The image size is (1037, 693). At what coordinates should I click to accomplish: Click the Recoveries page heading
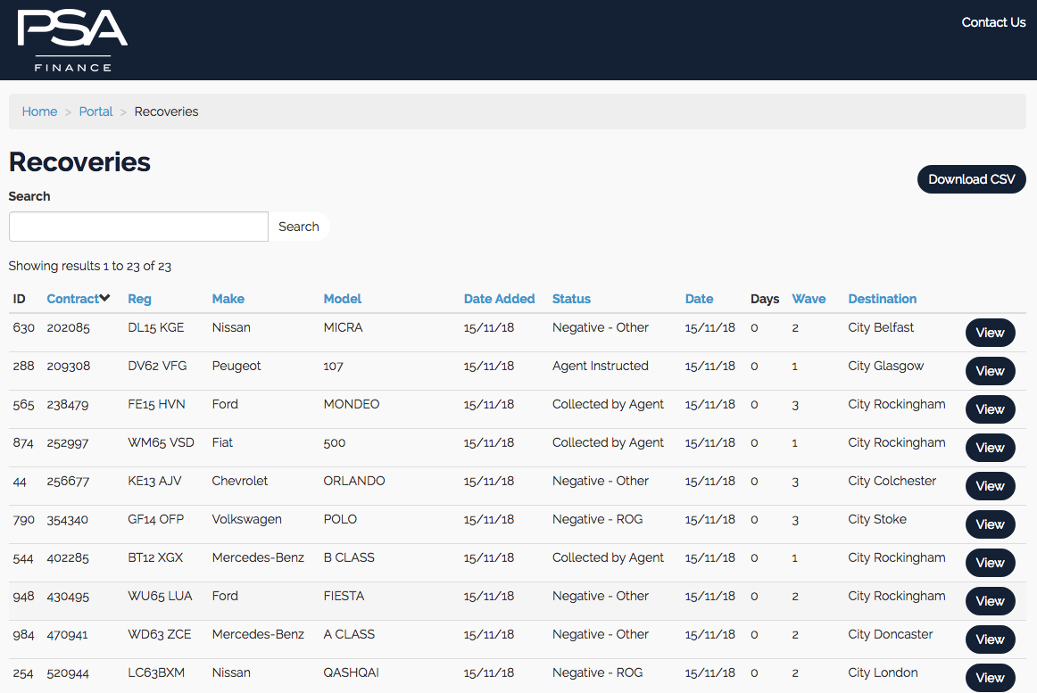(x=79, y=162)
